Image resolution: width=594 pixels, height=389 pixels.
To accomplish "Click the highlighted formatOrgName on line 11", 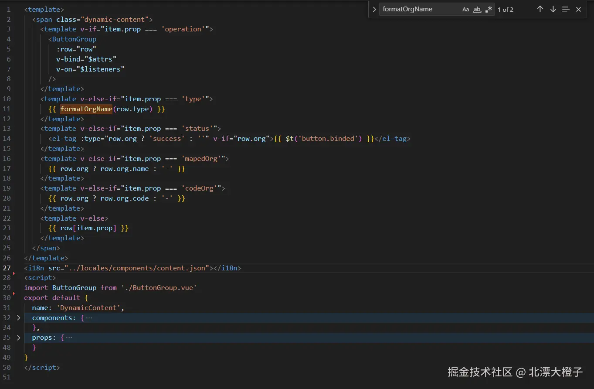I will [x=86, y=109].
